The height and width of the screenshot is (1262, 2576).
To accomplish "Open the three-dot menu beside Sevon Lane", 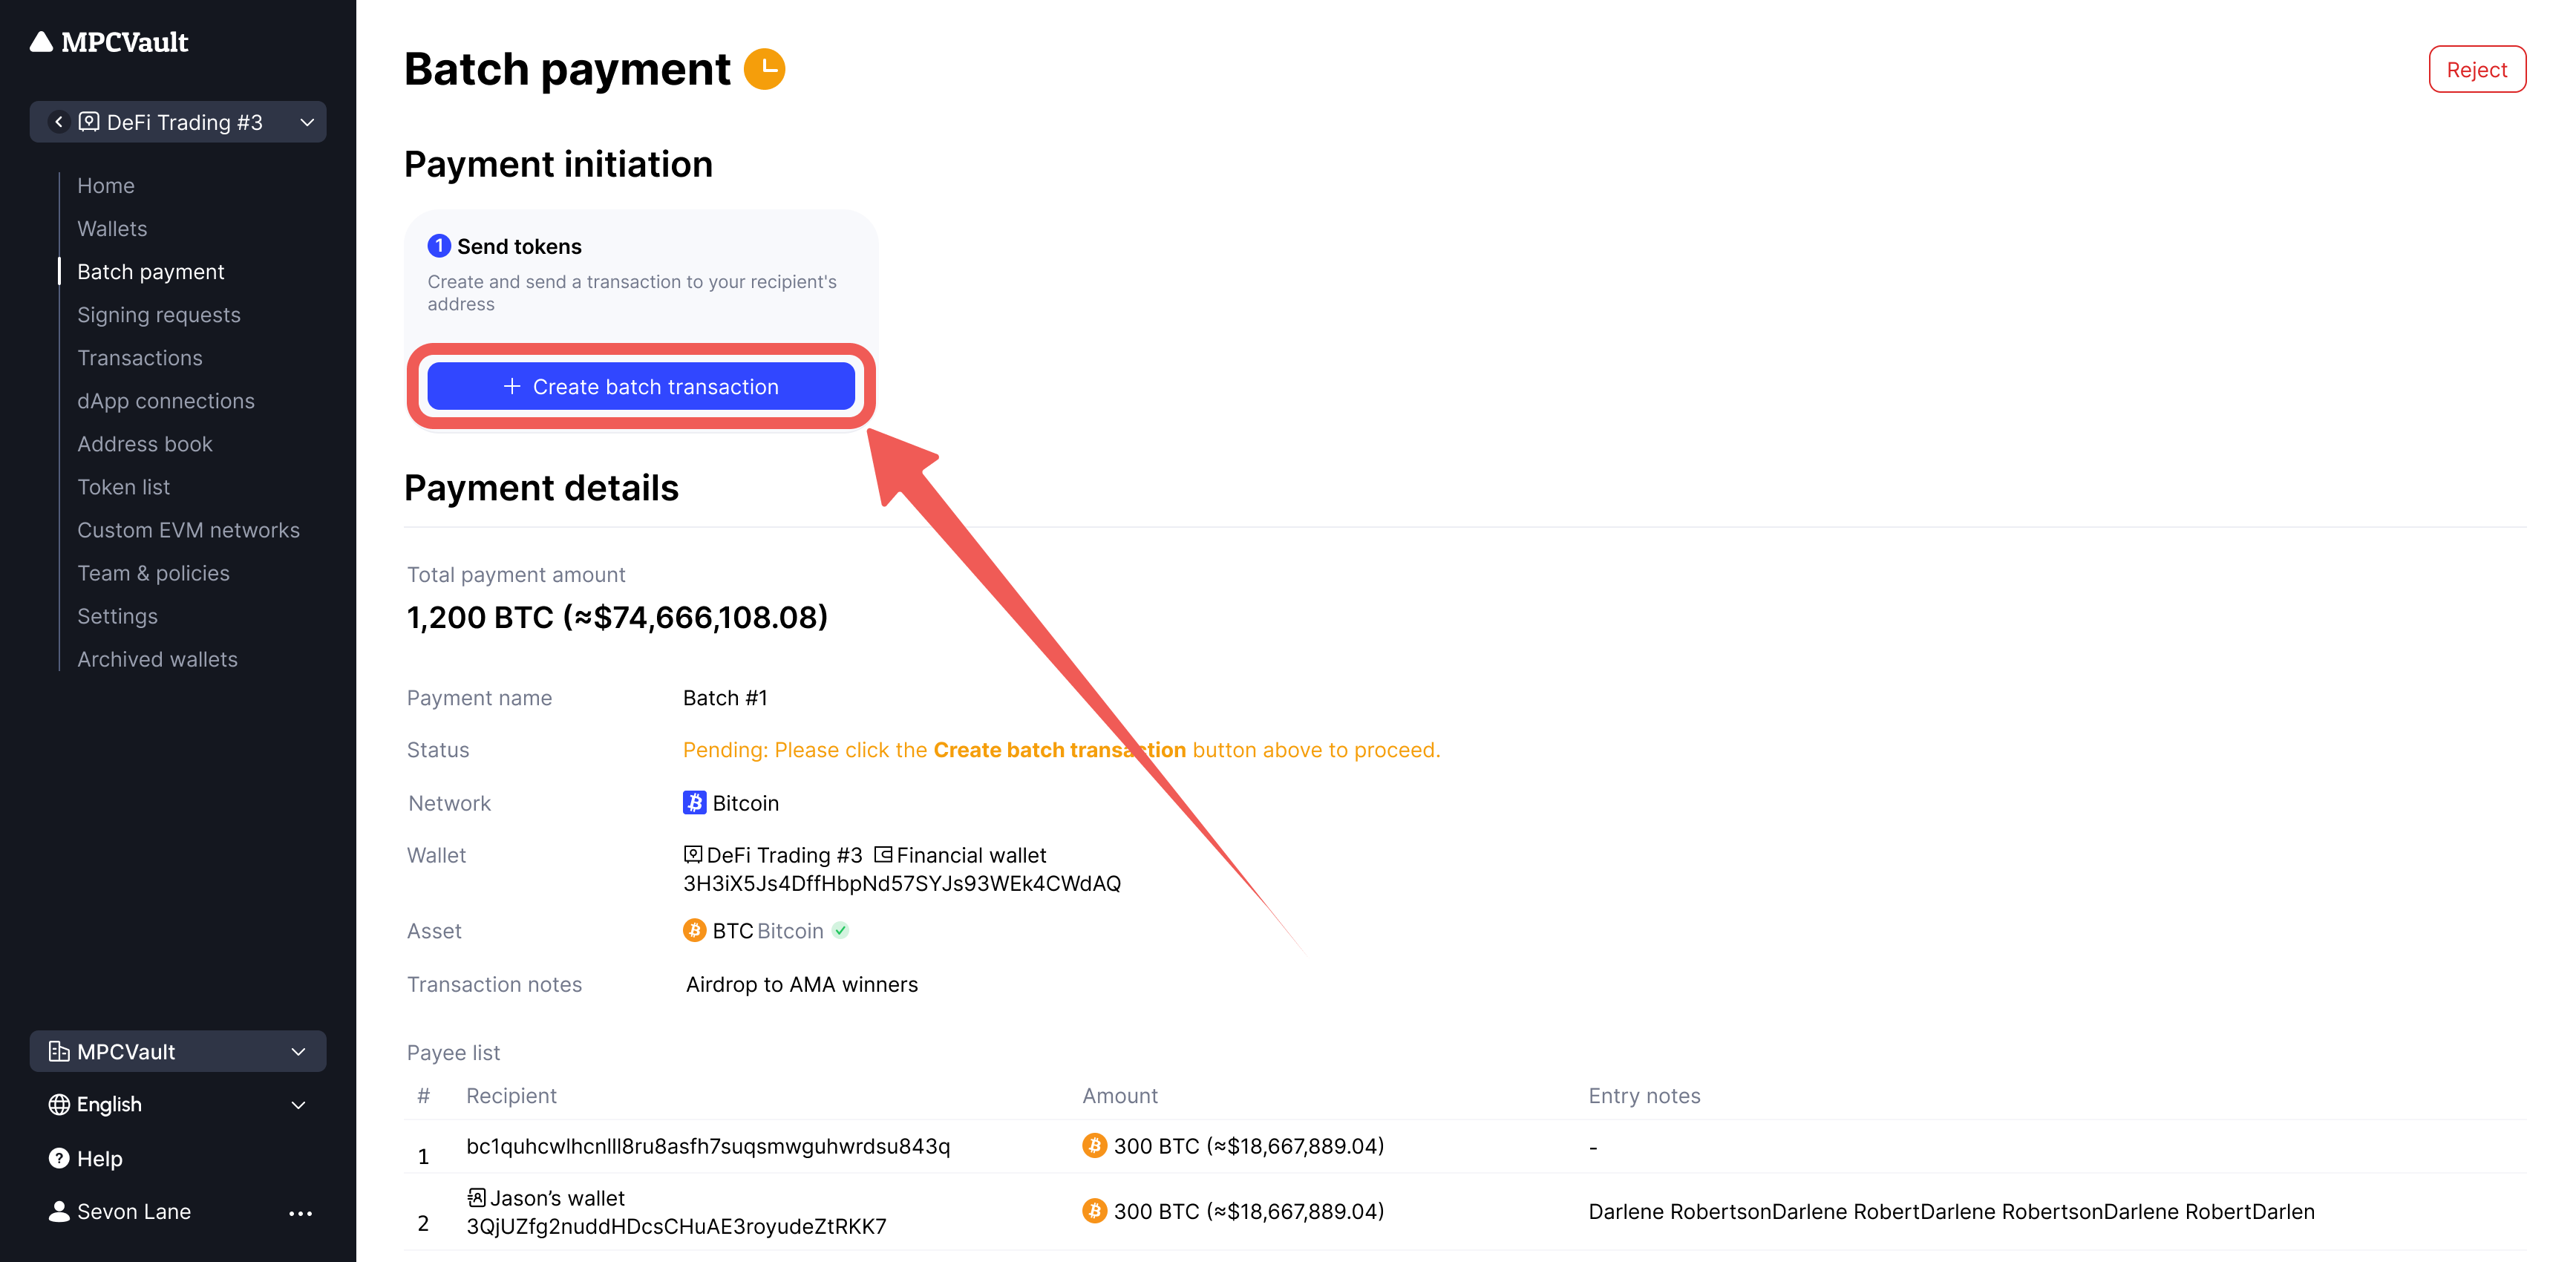I will click(x=300, y=1212).
